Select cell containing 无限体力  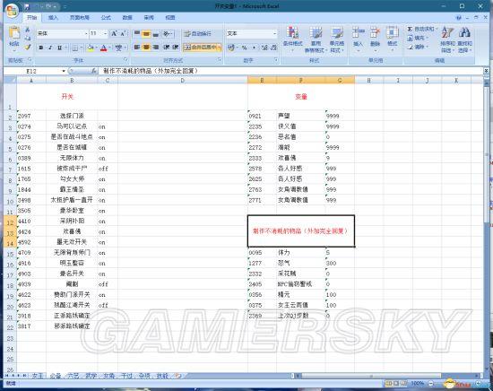coord(72,158)
